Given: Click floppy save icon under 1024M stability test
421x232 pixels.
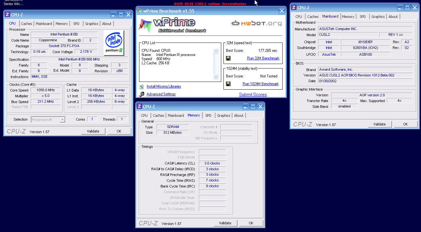Looking at the screenshot, I should 228,84.
